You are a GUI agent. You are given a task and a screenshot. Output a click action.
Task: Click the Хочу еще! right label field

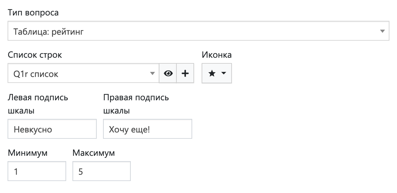pos(147,129)
